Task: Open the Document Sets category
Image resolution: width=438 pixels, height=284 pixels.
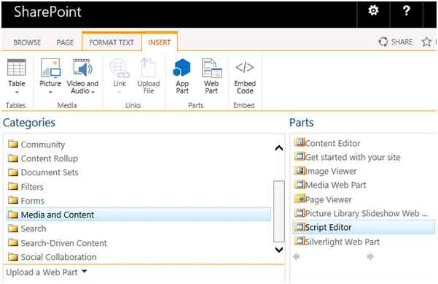Action: point(43,172)
